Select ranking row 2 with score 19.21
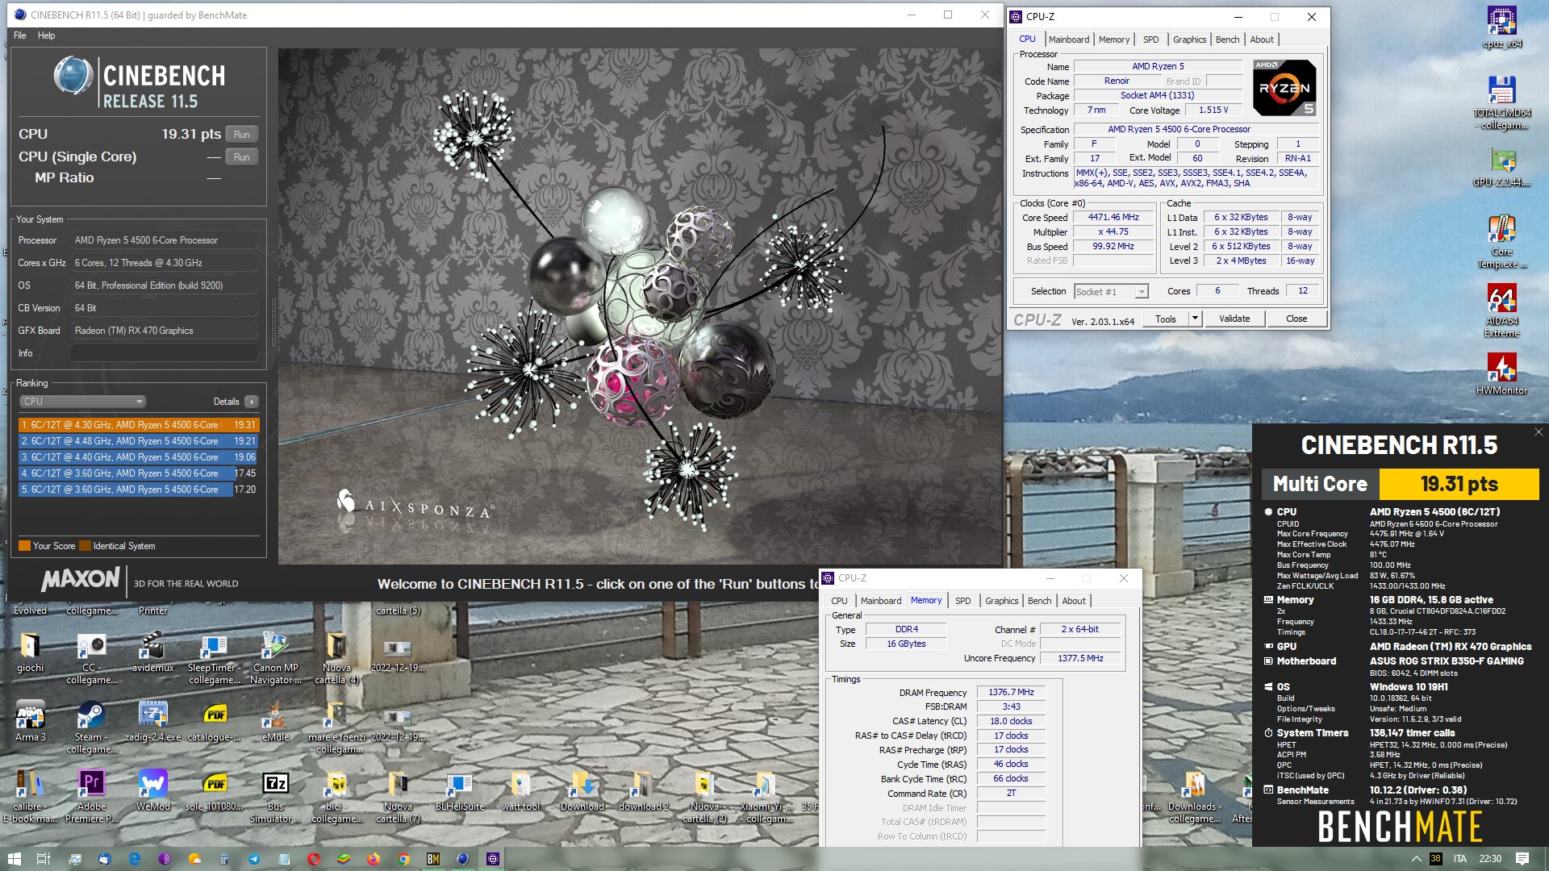 click(x=138, y=441)
